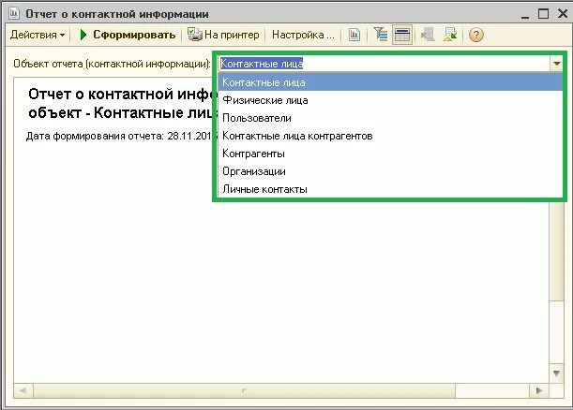
Task: Select Контактные лица контрагентов option
Action: point(390,136)
